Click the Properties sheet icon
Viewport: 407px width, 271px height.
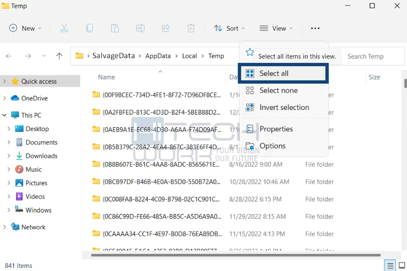click(250, 129)
